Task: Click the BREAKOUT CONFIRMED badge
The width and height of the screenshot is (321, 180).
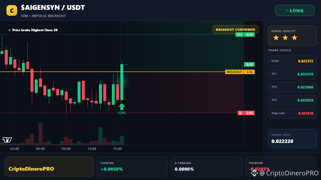Action: tap(235, 29)
